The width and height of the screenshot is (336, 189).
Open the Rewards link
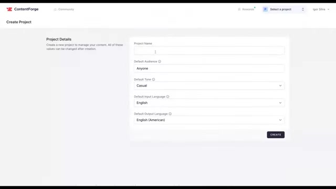[x=246, y=9]
